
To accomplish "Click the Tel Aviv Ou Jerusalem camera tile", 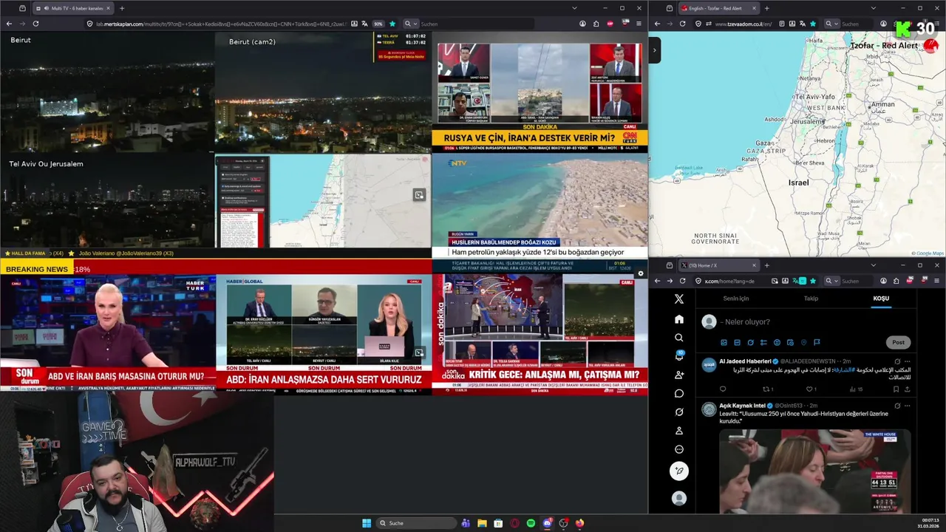I will tap(107, 200).
